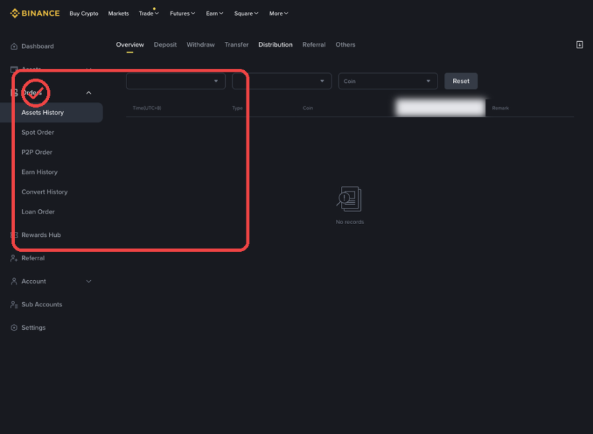Select P2P Order in sidebar
The height and width of the screenshot is (434, 593).
[37, 152]
